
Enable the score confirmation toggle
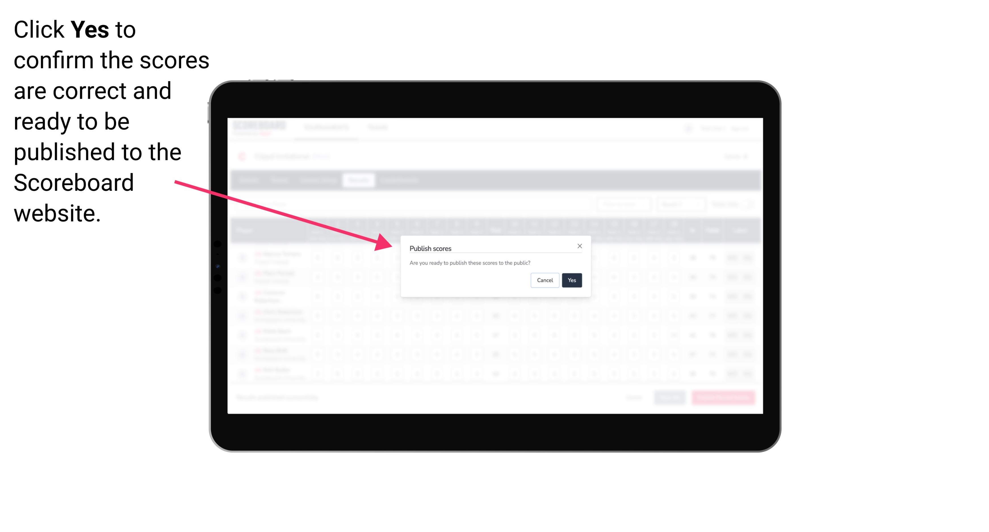pos(571,280)
